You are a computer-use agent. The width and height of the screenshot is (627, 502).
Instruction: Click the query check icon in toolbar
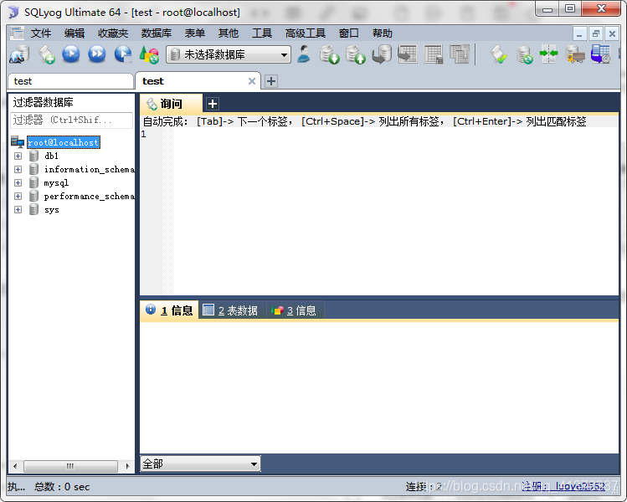499,54
